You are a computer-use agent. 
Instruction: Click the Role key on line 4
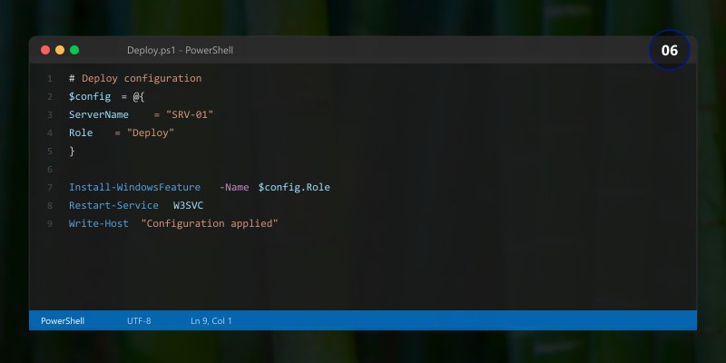[x=81, y=132]
